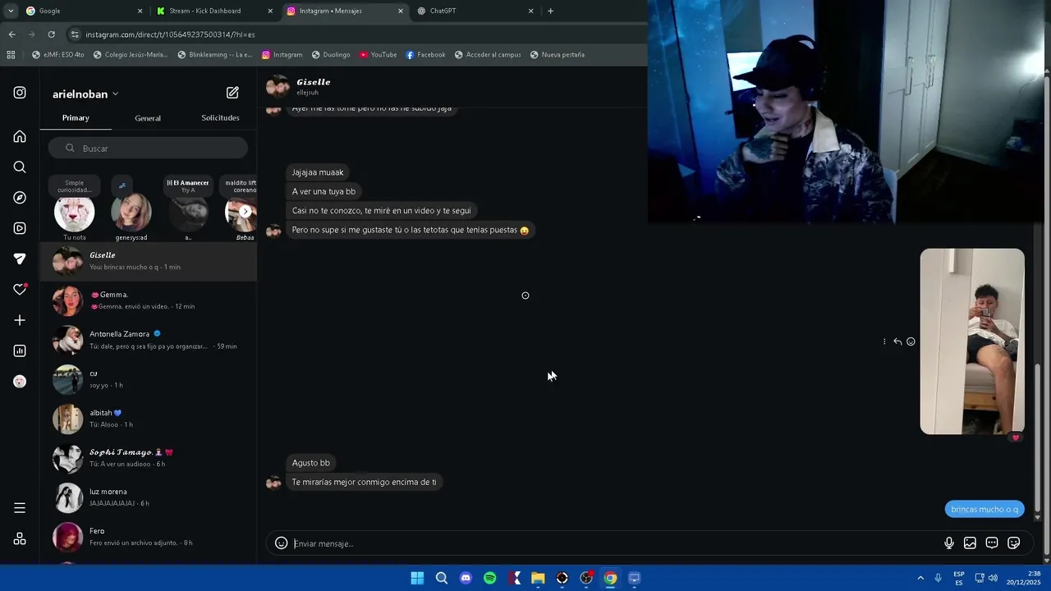
Task: Open the Duolingo bookmark
Action: [x=331, y=55]
